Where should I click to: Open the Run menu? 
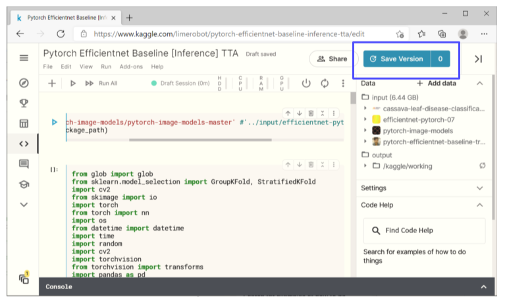tap(106, 67)
